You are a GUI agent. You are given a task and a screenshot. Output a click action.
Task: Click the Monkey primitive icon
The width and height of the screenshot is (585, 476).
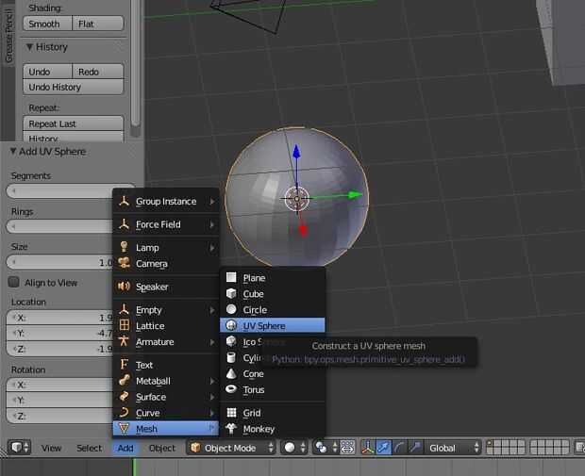coord(231,429)
